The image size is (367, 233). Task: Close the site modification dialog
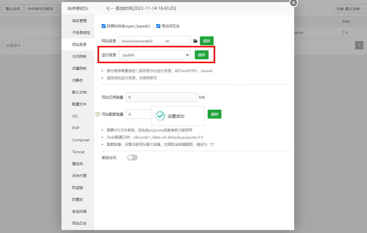click(294, 3)
